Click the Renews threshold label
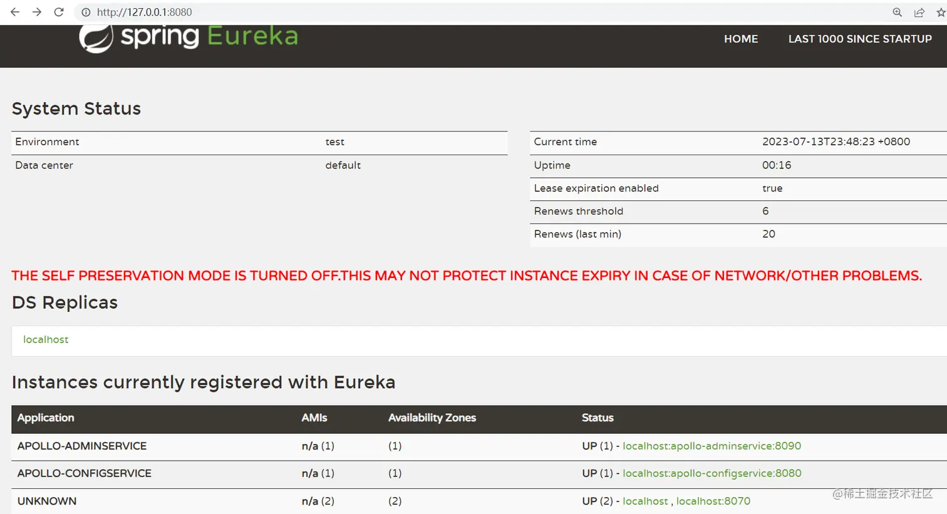This screenshot has width=947, height=514. pyautogui.click(x=579, y=211)
